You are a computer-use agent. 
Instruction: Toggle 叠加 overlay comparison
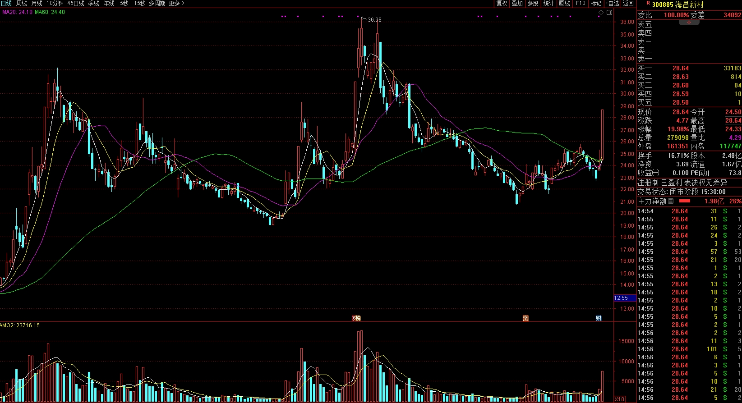tap(517, 3)
